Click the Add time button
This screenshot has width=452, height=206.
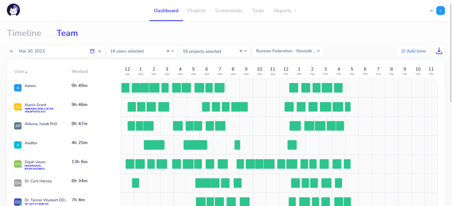pyautogui.click(x=413, y=51)
